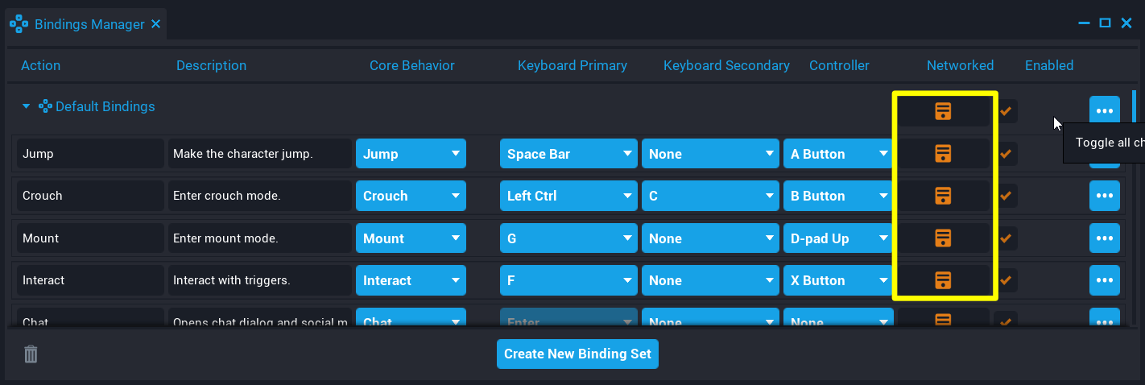Click the trash delete icon
The width and height of the screenshot is (1145, 385).
[x=31, y=354]
